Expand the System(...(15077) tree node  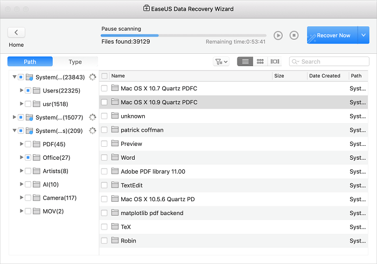tap(14, 117)
